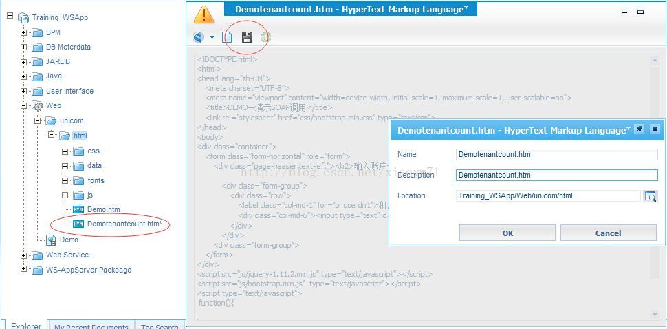Click the warning triangle icon
The width and height of the screenshot is (667, 329).
coord(204,14)
